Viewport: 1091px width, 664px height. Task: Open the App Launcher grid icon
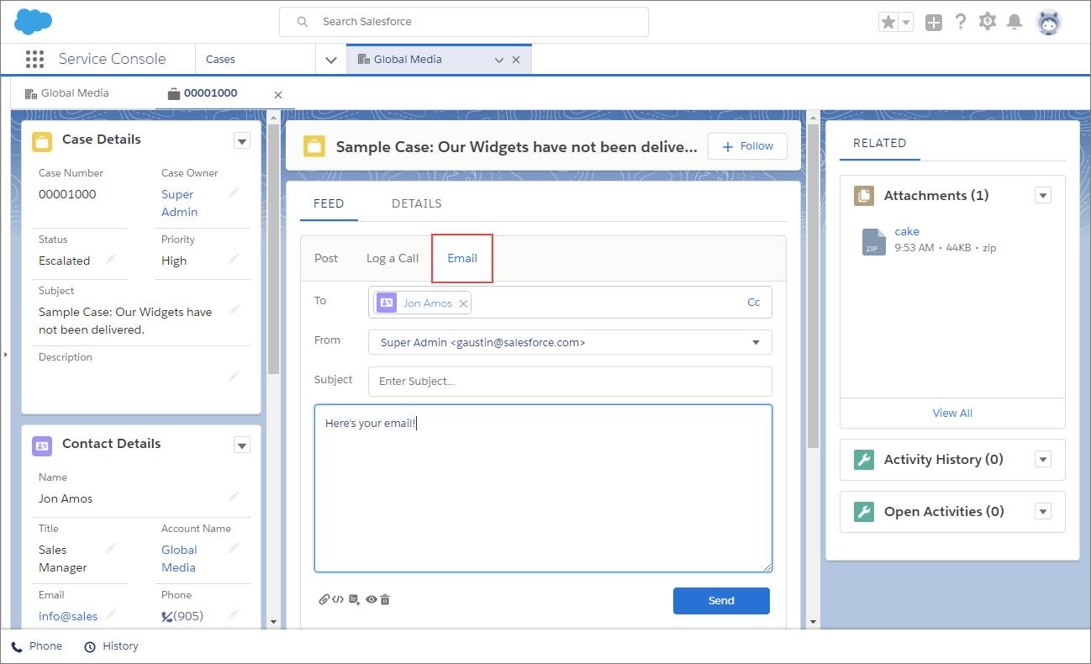(x=34, y=59)
